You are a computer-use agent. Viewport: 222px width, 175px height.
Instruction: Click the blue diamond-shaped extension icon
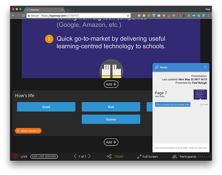coord(154,16)
